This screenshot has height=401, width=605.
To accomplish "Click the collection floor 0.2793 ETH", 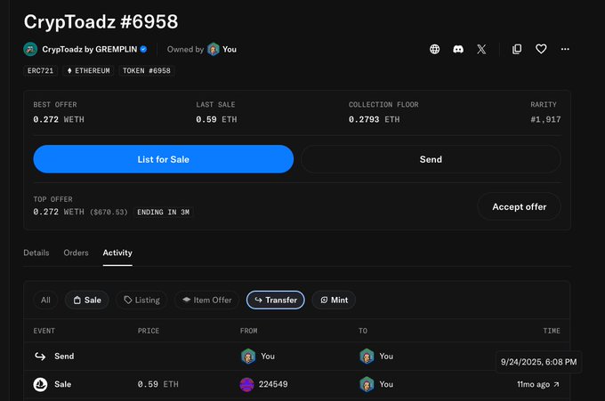I will (375, 119).
